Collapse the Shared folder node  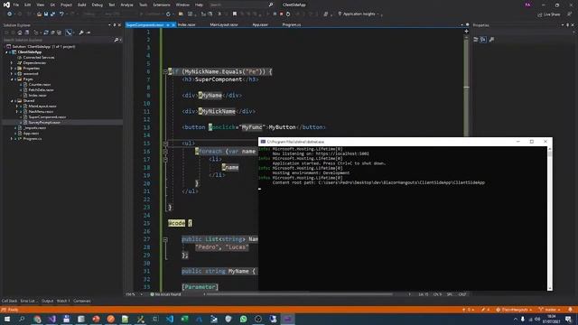(x=12, y=100)
